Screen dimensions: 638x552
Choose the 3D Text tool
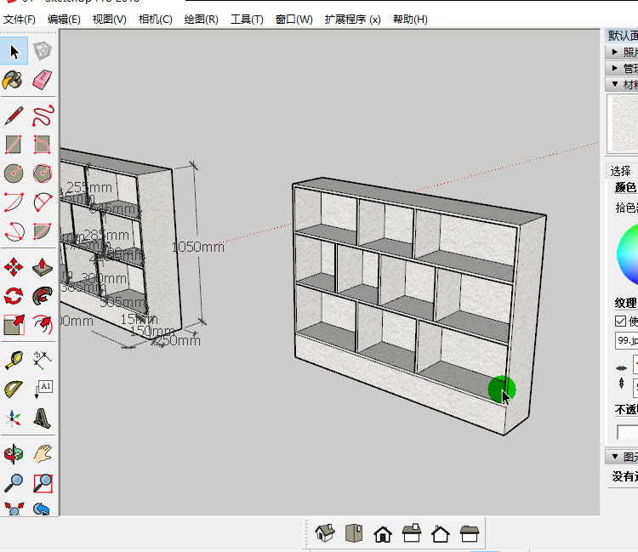coord(43,418)
